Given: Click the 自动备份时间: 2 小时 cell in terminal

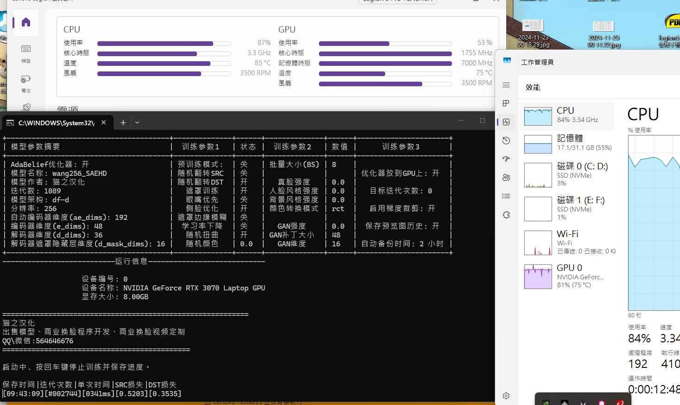Looking at the screenshot, I should (402, 244).
